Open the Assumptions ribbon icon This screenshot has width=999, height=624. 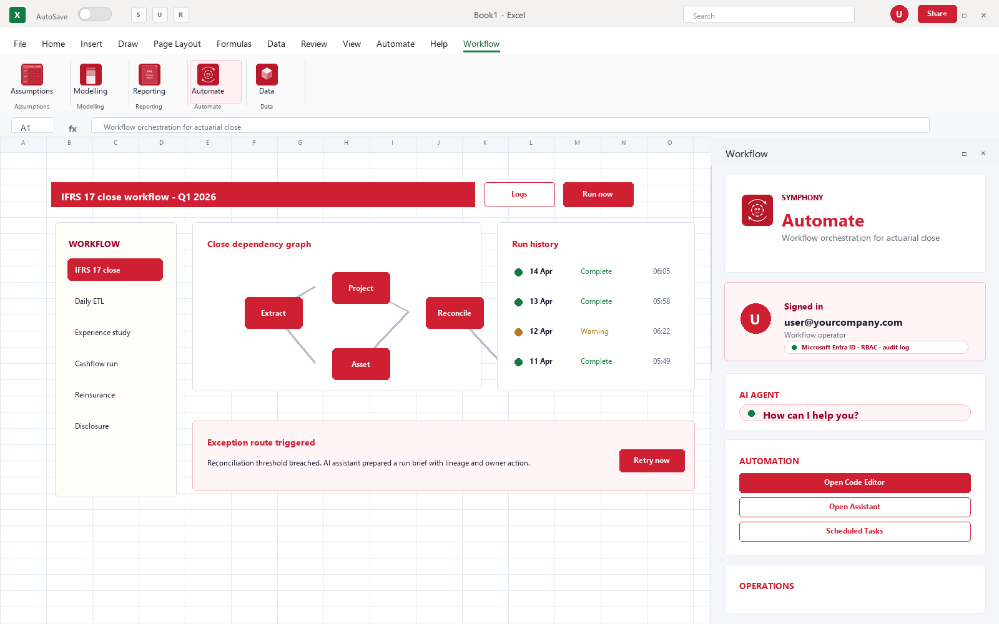[x=32, y=75]
